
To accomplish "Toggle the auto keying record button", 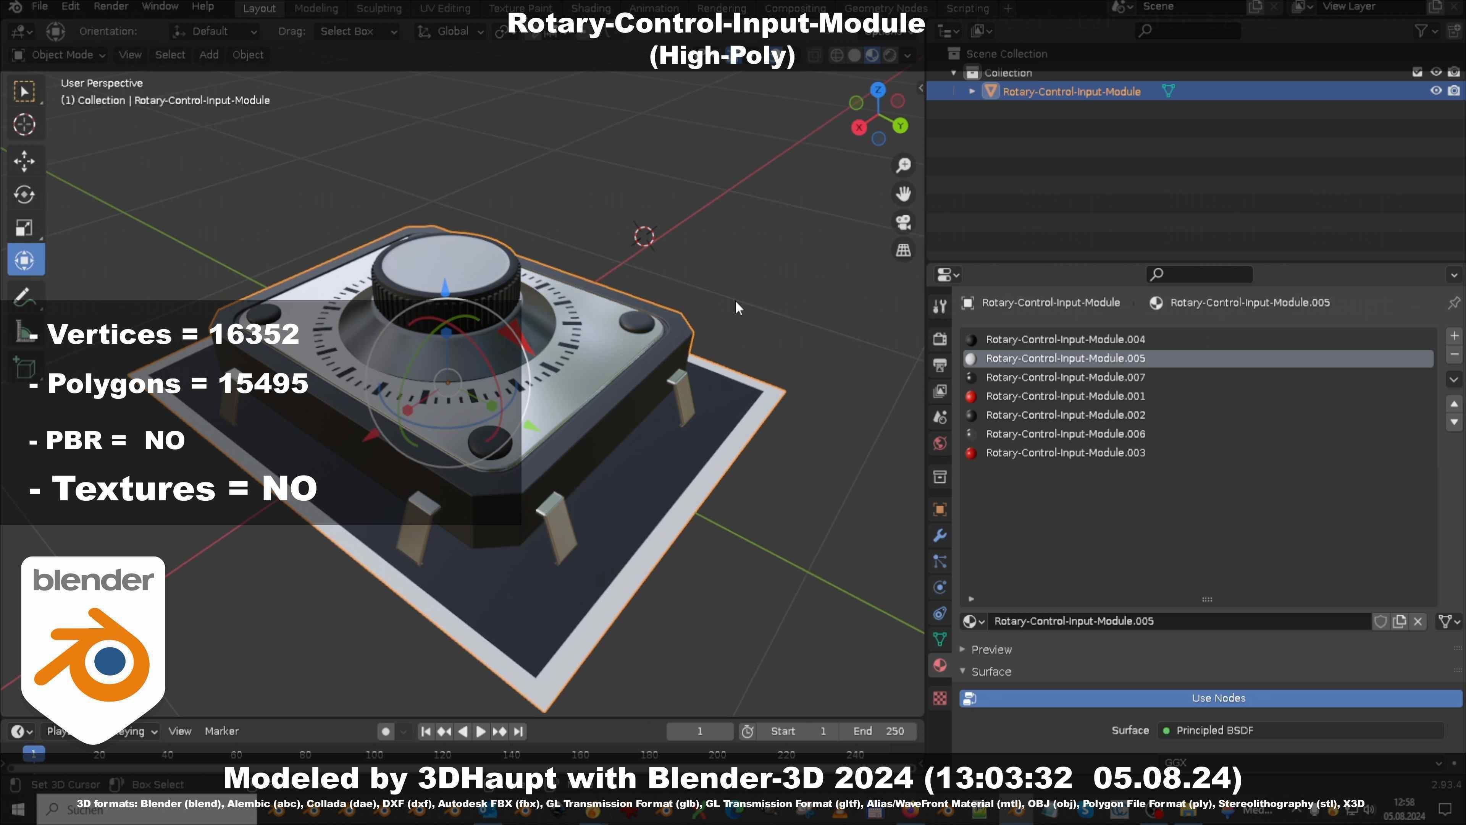I will 386,732.
